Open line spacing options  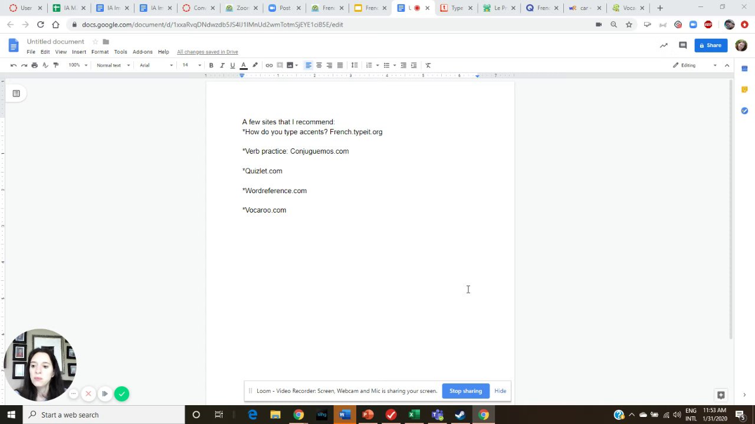(354, 65)
